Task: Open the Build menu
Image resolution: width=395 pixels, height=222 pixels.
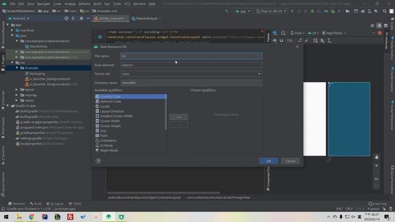Action: (x=98, y=4)
